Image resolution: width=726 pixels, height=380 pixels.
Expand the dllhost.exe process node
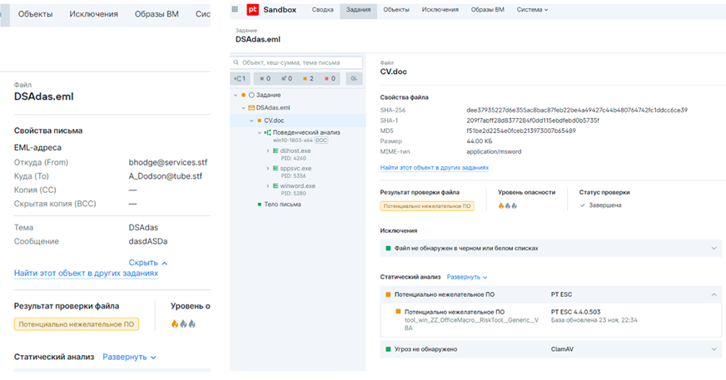pyautogui.click(x=267, y=151)
